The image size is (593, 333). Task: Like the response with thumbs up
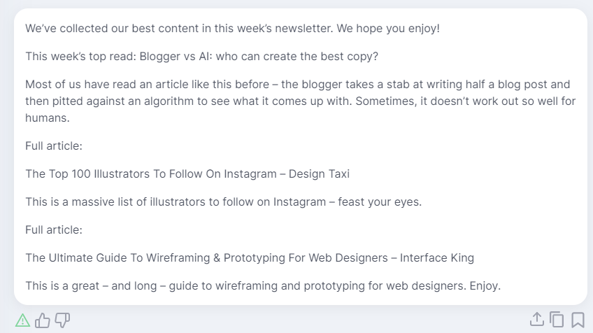[x=43, y=320]
